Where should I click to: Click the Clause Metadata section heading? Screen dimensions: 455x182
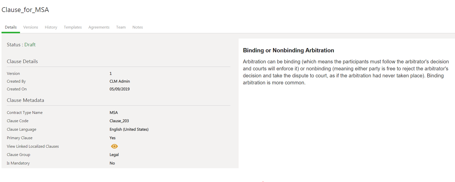[x=25, y=100]
